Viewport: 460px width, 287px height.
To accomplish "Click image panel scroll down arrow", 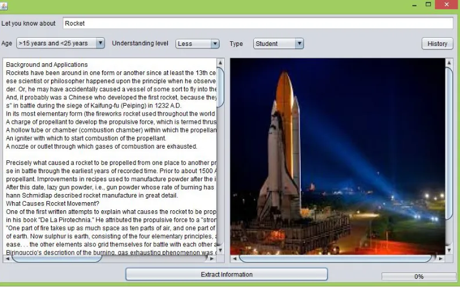I will coord(449,250).
